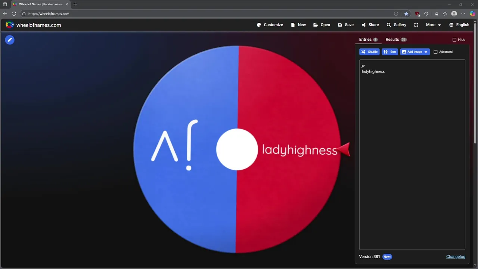This screenshot has width=478, height=269.
Task: Open the uBlock Origin extension icon
Action: point(417,14)
